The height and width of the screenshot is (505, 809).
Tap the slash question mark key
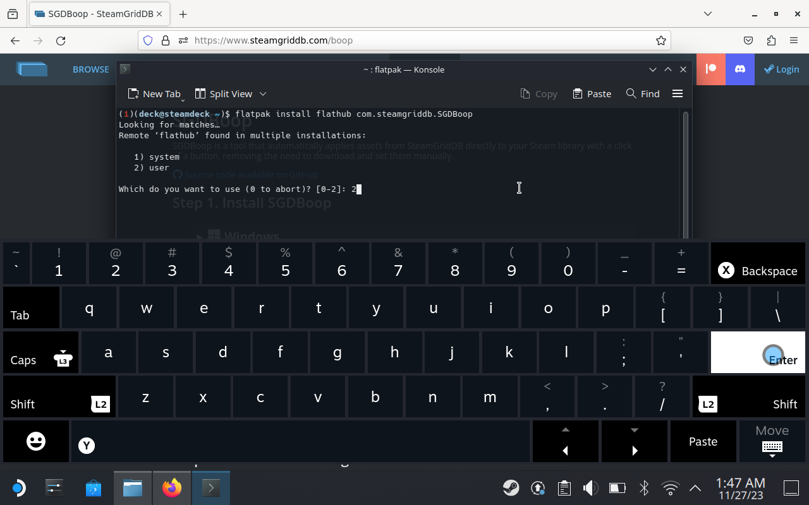(662, 396)
